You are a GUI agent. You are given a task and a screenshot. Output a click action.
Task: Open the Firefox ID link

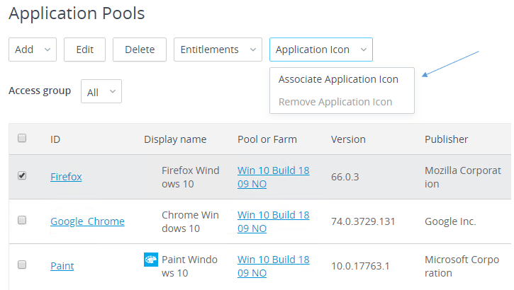(x=66, y=177)
